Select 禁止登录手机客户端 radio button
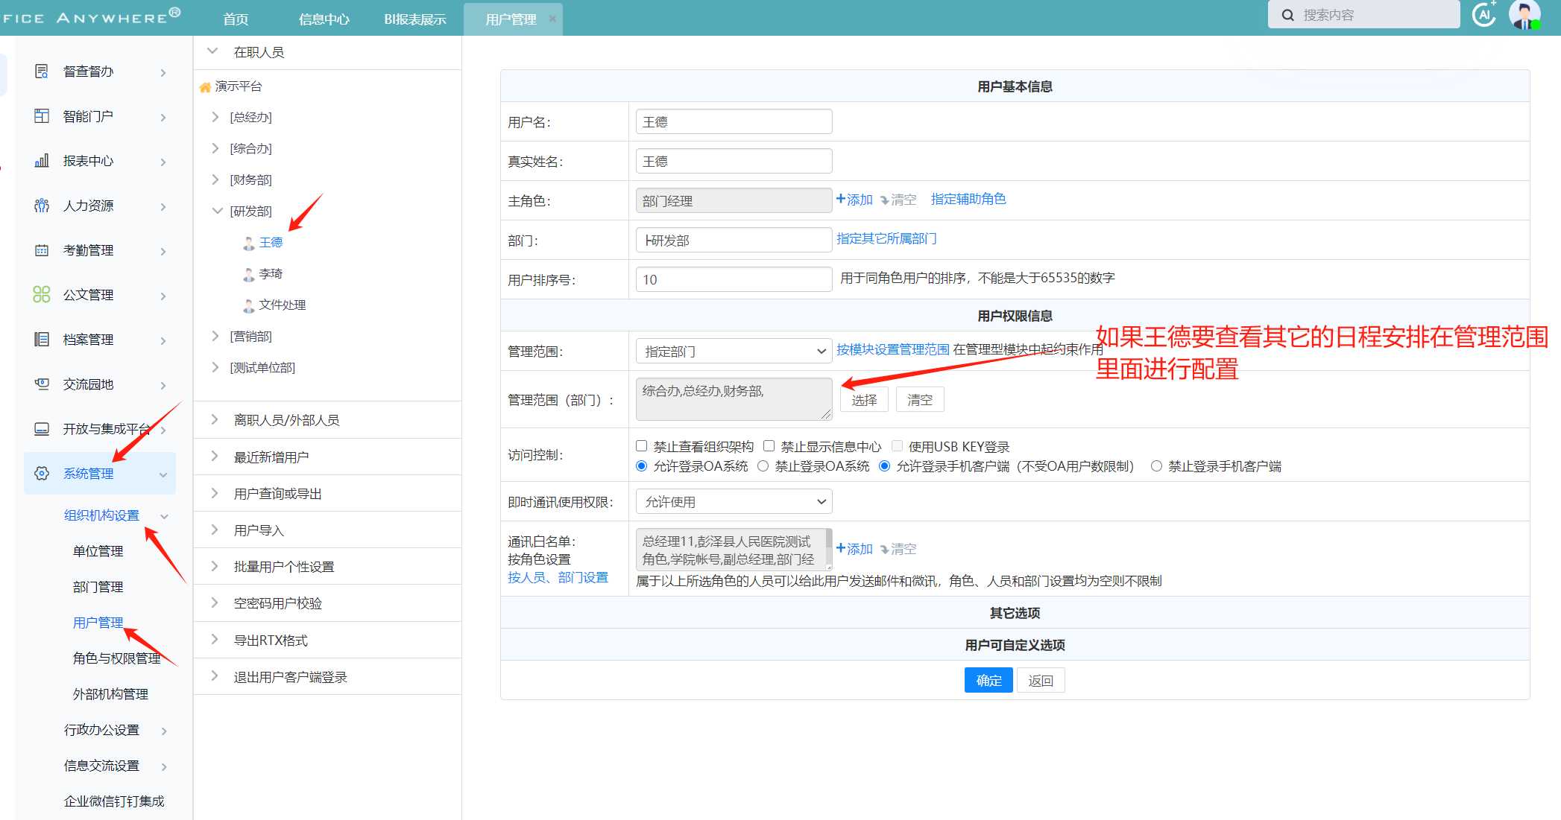 1156,466
